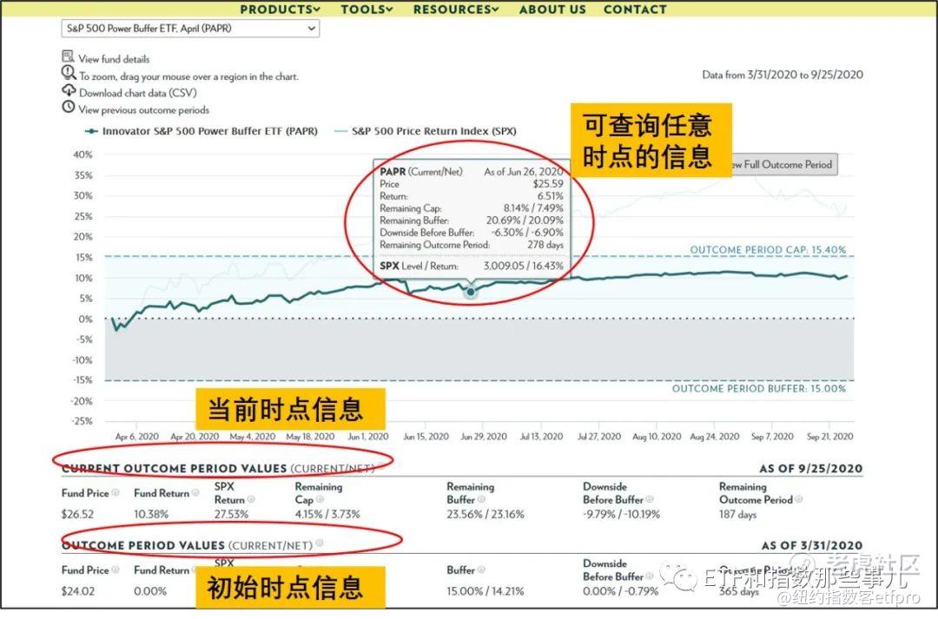
Task: Click the Fund Return info icon in Current Outcome Period Values
Action: pyautogui.click(x=195, y=493)
